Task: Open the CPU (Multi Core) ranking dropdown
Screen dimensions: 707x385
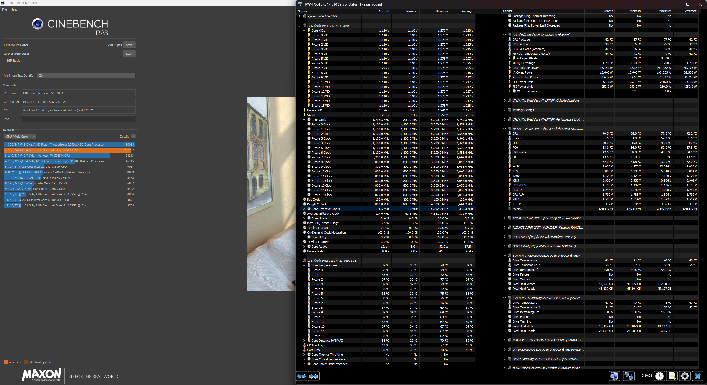Action: click(20, 137)
